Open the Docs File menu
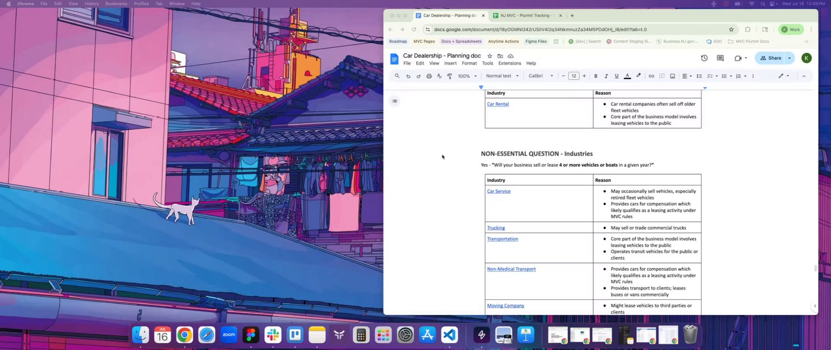 [x=407, y=64]
